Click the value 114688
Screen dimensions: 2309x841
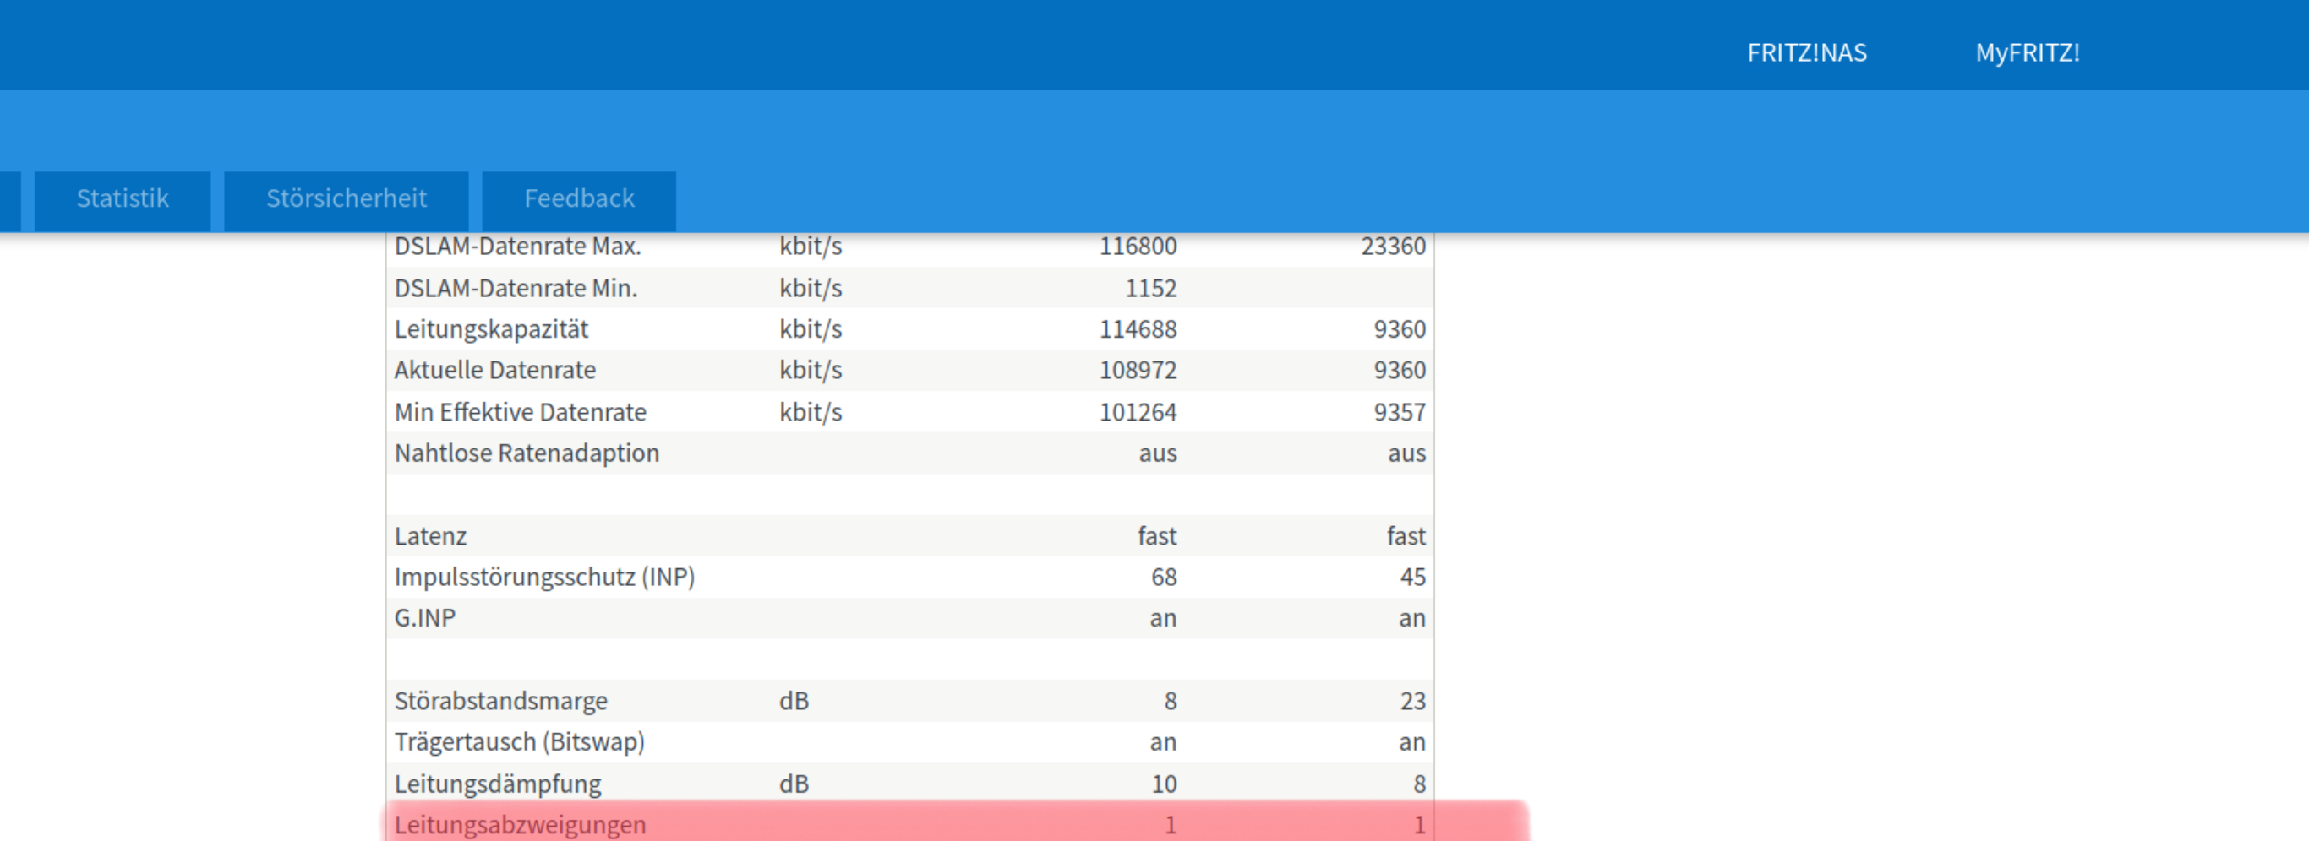tap(1138, 329)
